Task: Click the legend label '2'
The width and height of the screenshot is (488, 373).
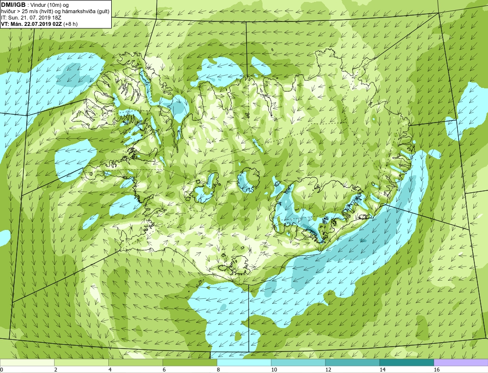Action: click(x=56, y=370)
